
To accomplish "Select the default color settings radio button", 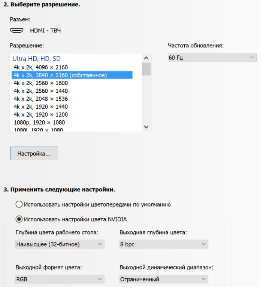I will (19, 204).
